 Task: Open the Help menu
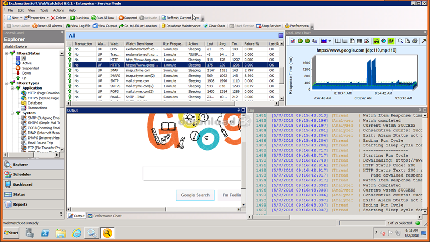click(x=72, y=10)
